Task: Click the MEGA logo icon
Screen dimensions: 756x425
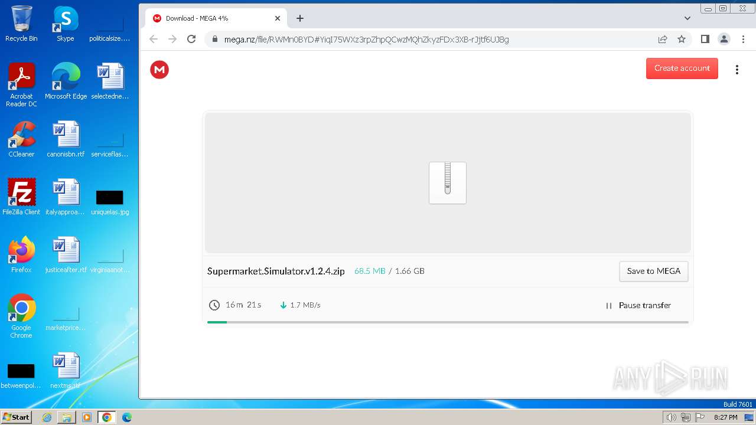Action: click(x=159, y=70)
